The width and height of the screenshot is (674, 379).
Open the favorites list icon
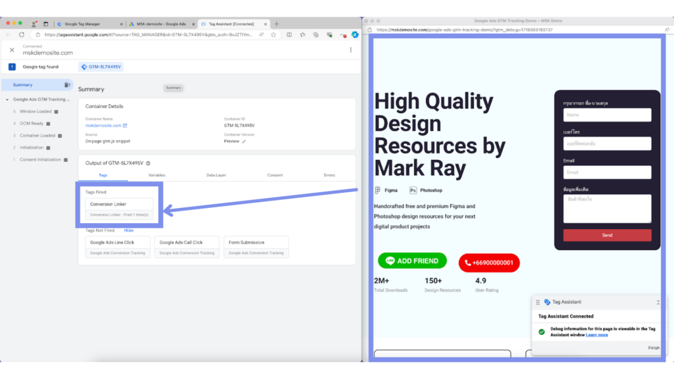point(303,35)
